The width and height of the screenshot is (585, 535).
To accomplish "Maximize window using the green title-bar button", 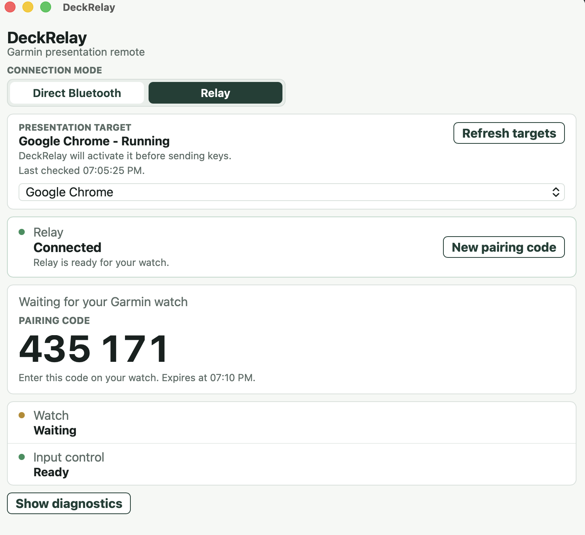I will (x=46, y=7).
